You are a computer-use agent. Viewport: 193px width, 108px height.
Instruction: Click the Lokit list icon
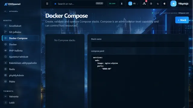5,103
